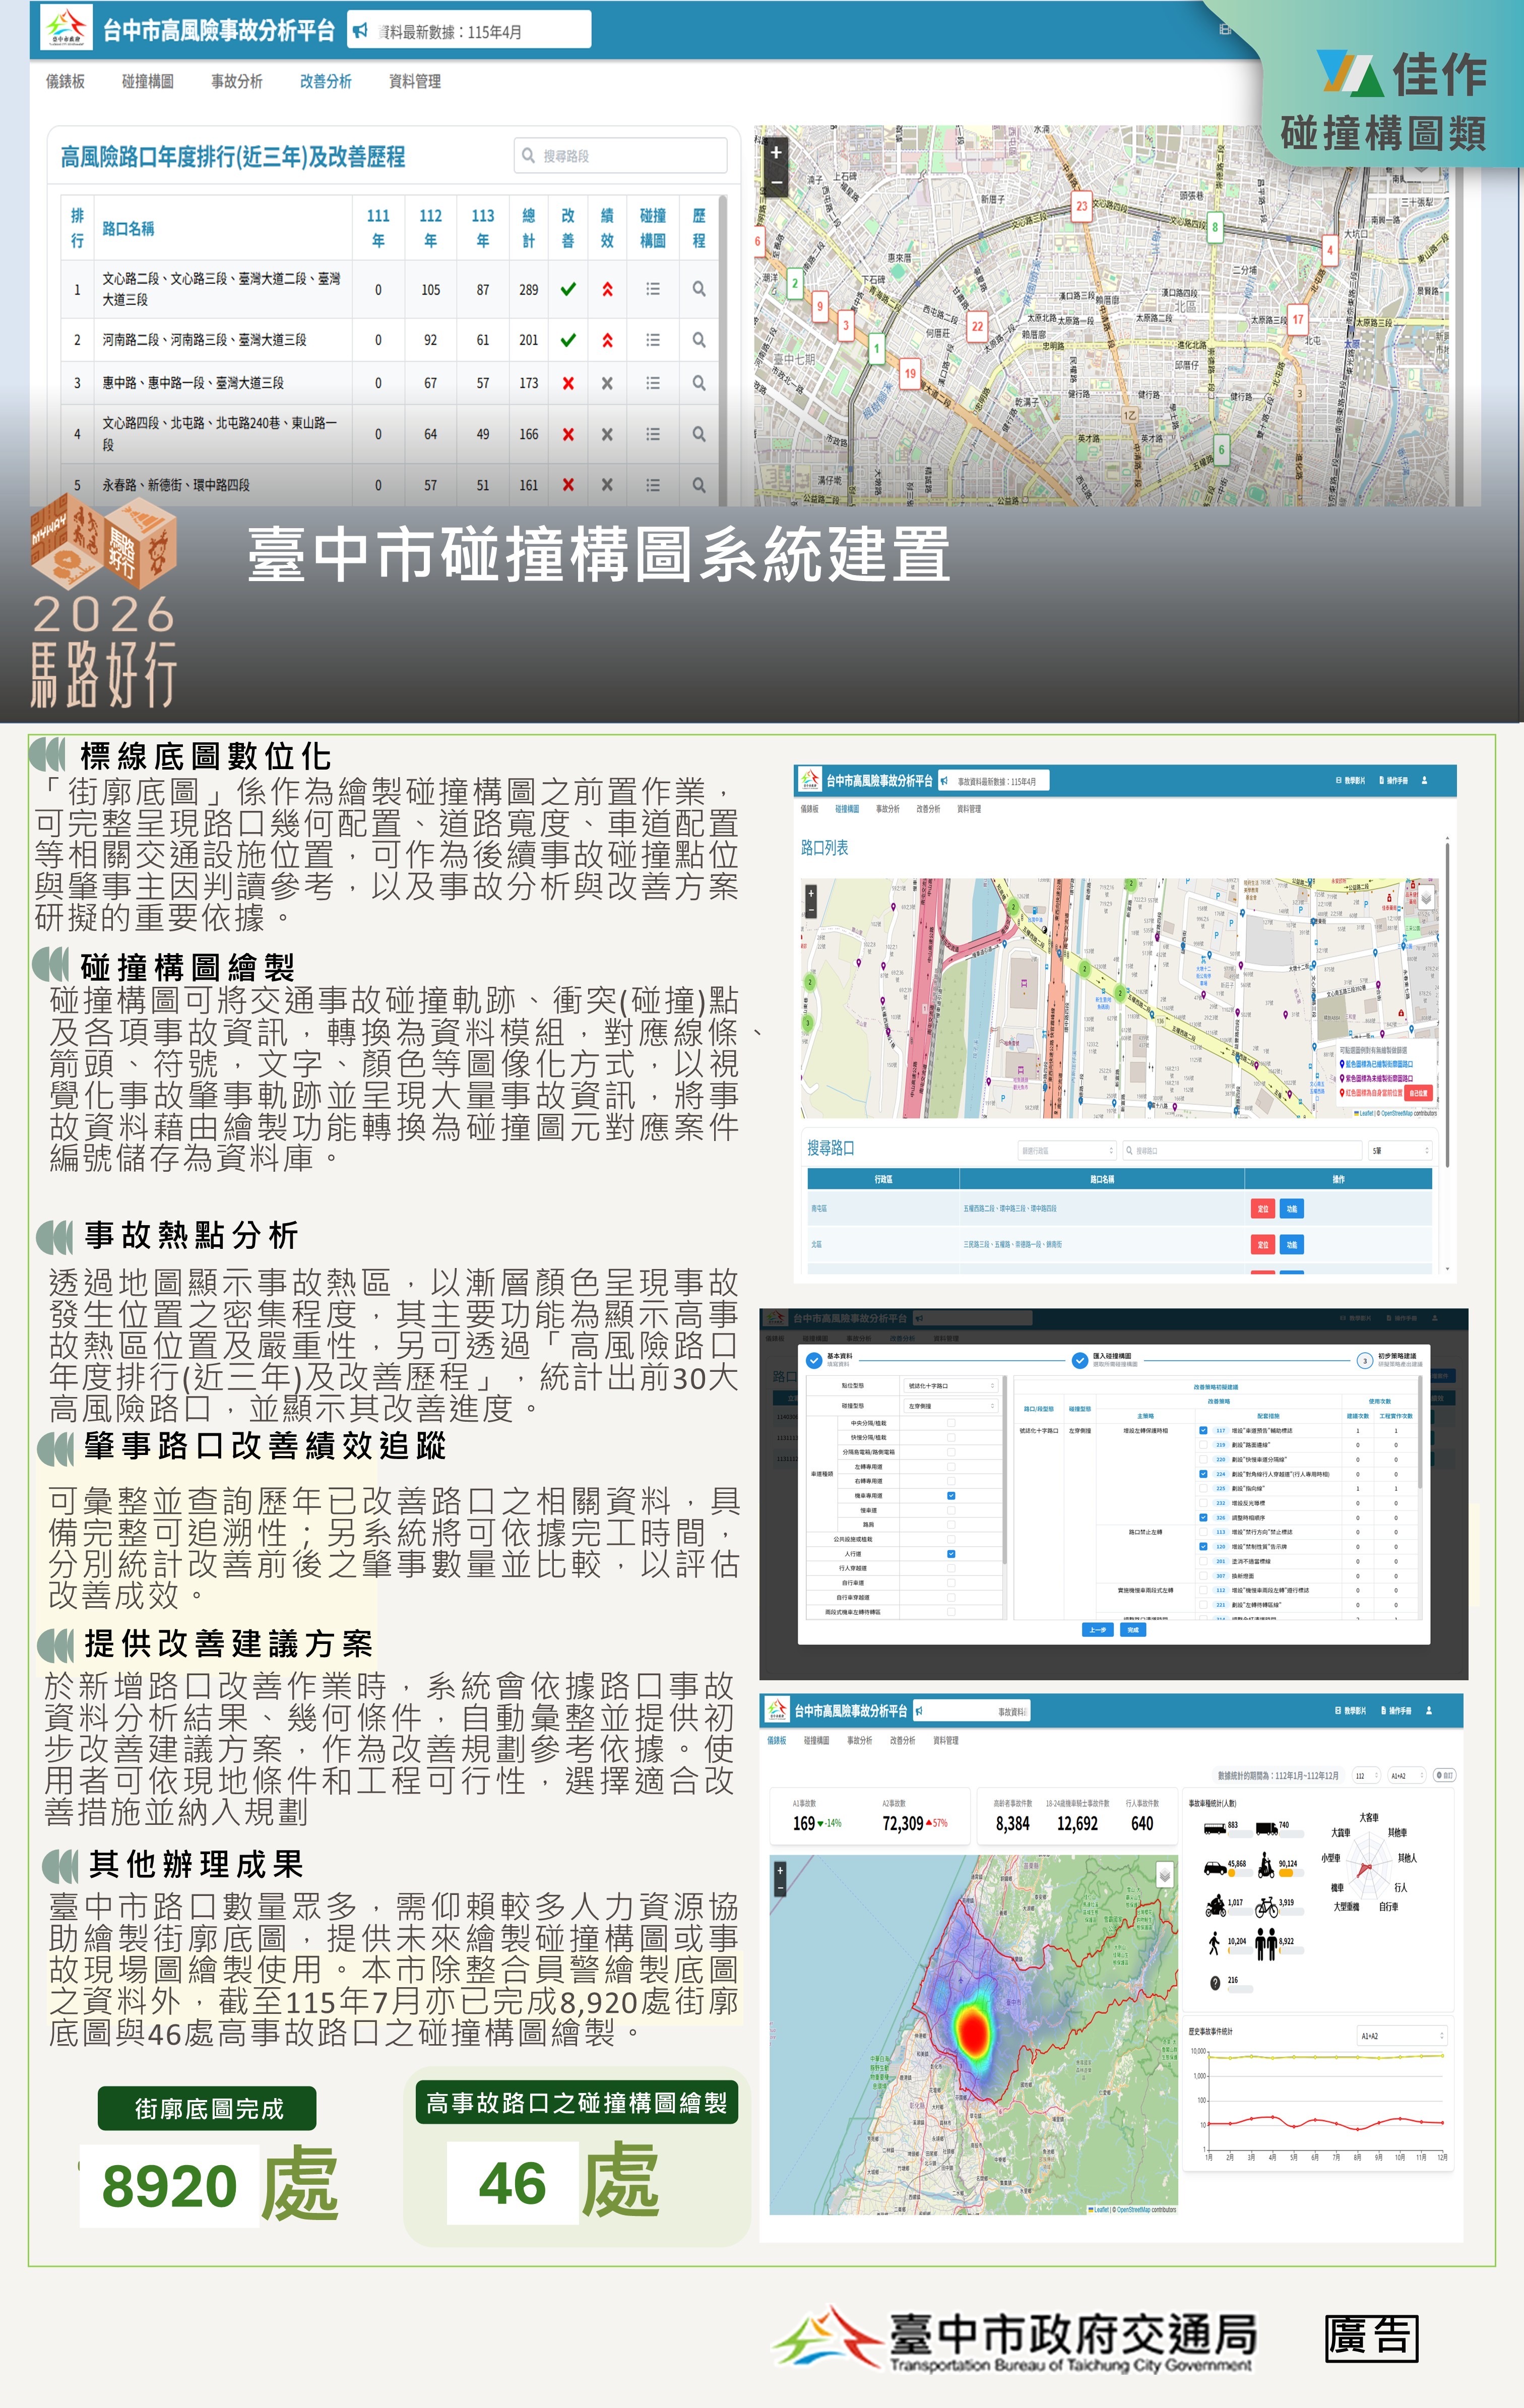Open 碰撞型態 dropdown showing 左穿側撞
Viewport: 1524px width, 2408px height.
coord(950,1406)
